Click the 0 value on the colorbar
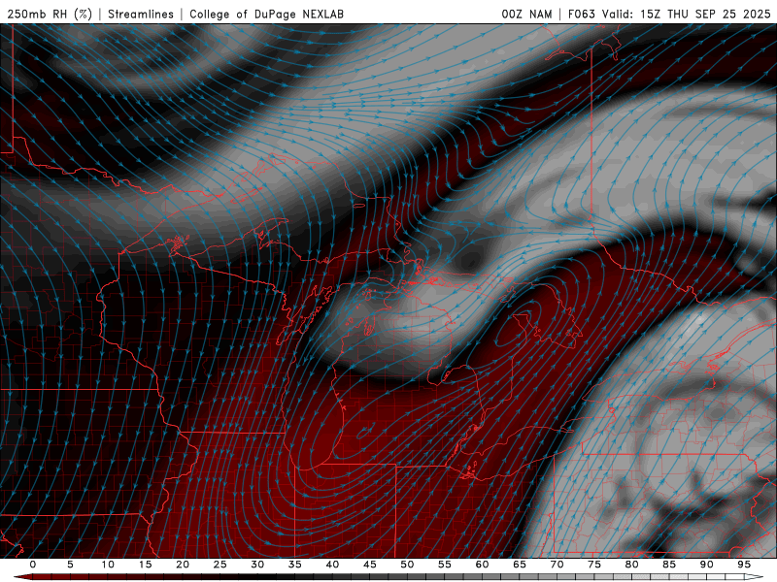Screen dimensions: 777x582 coord(33,565)
